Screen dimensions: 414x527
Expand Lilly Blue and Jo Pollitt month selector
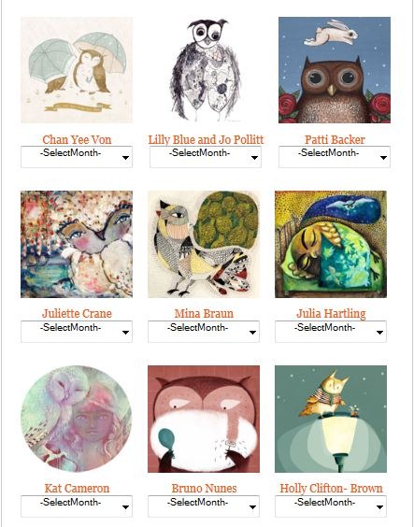click(x=206, y=157)
